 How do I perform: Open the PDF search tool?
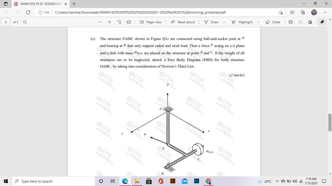pos(24,22)
